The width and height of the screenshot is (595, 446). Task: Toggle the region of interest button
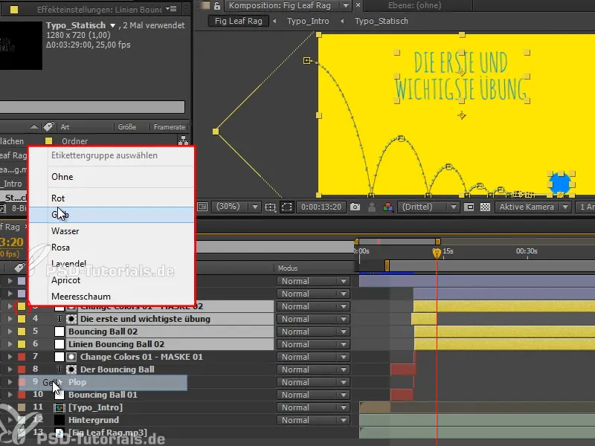[469, 207]
